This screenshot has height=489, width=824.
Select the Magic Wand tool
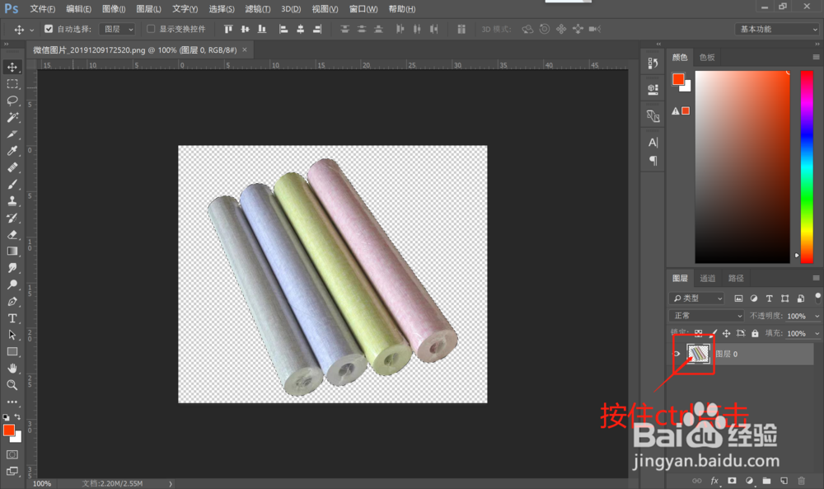[x=12, y=117]
